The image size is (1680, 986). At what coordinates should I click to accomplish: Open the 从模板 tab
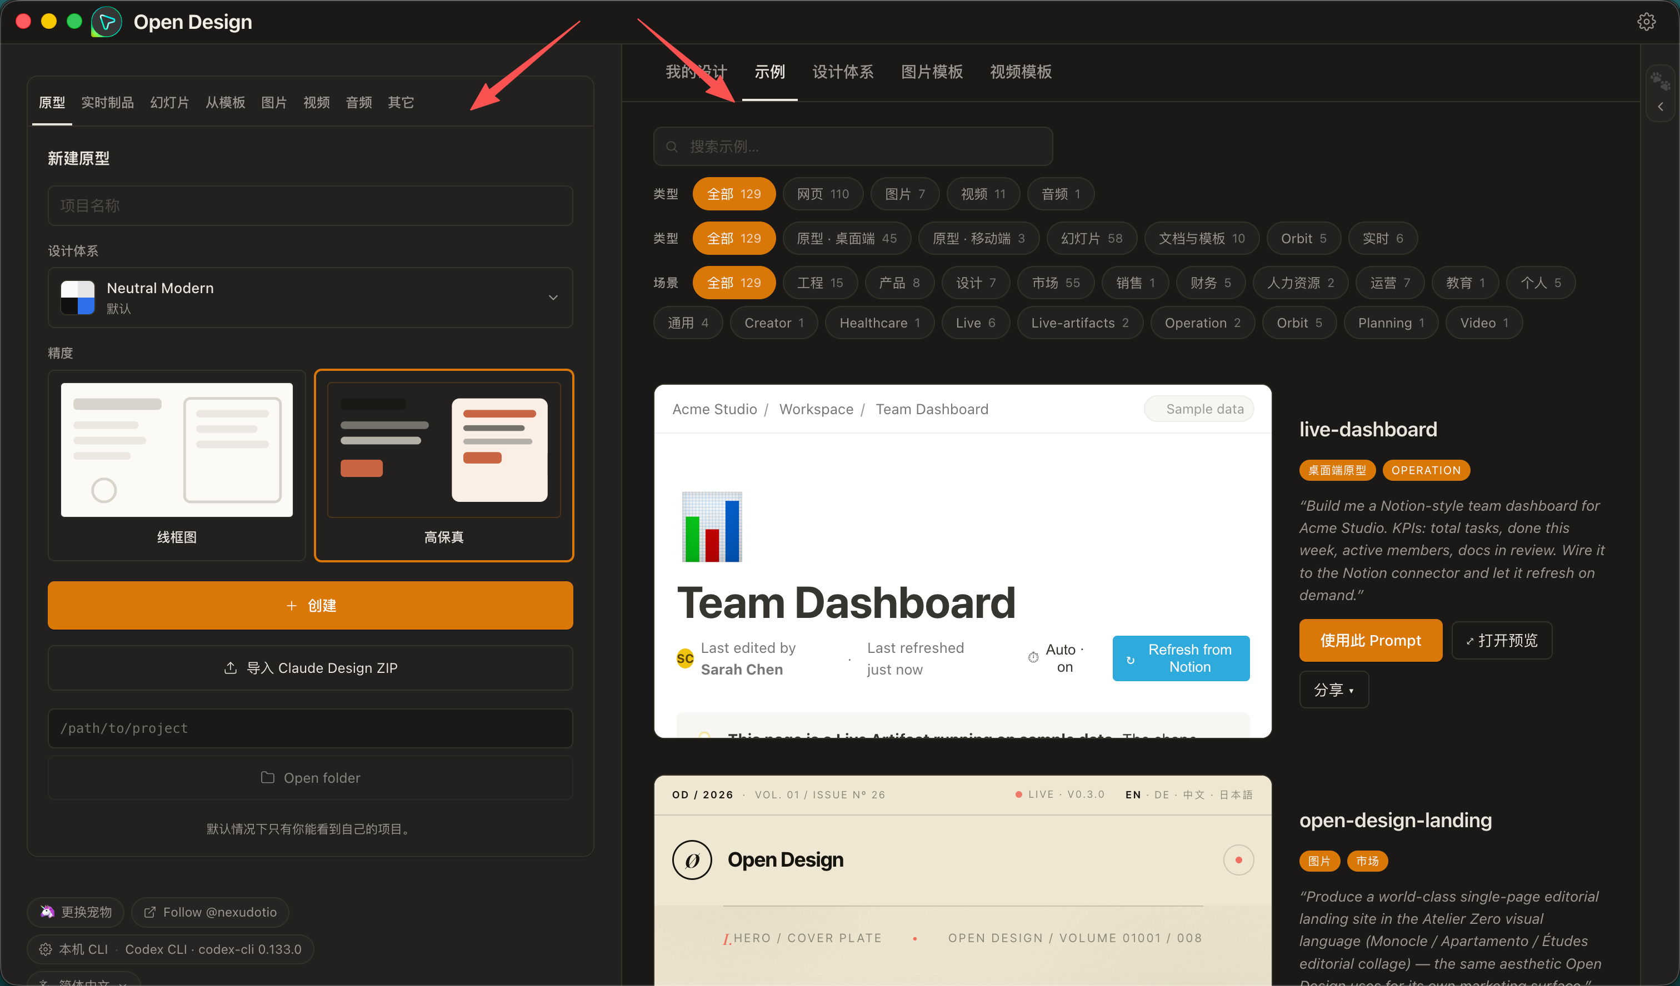(x=226, y=103)
